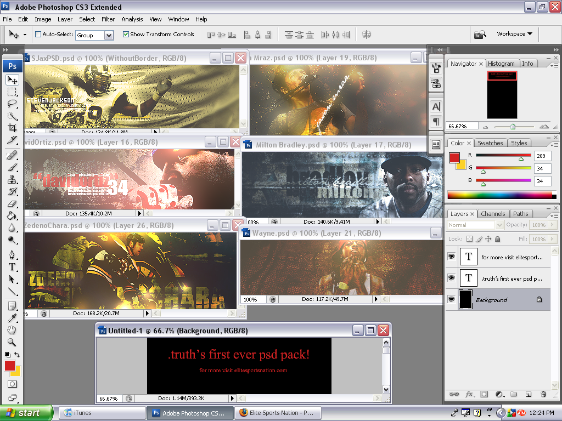
Task: Open the Filter menu
Action: [108, 19]
